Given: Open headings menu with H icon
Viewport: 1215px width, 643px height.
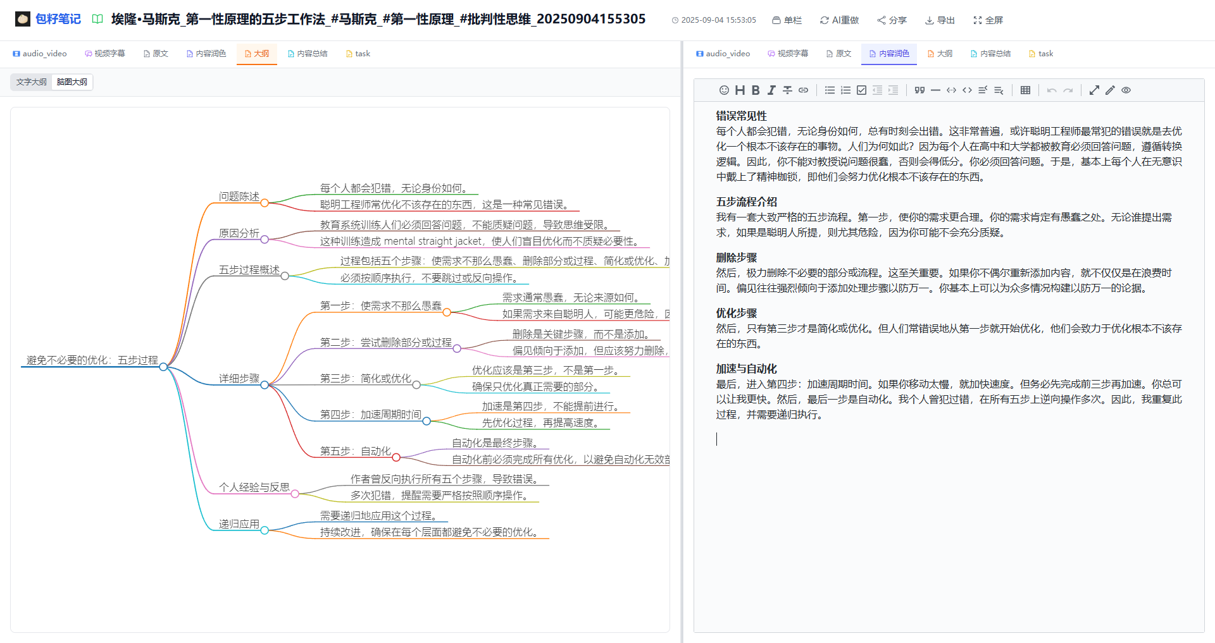Looking at the screenshot, I should tap(740, 90).
